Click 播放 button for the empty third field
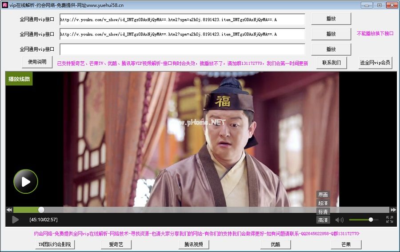 [x=331, y=49]
